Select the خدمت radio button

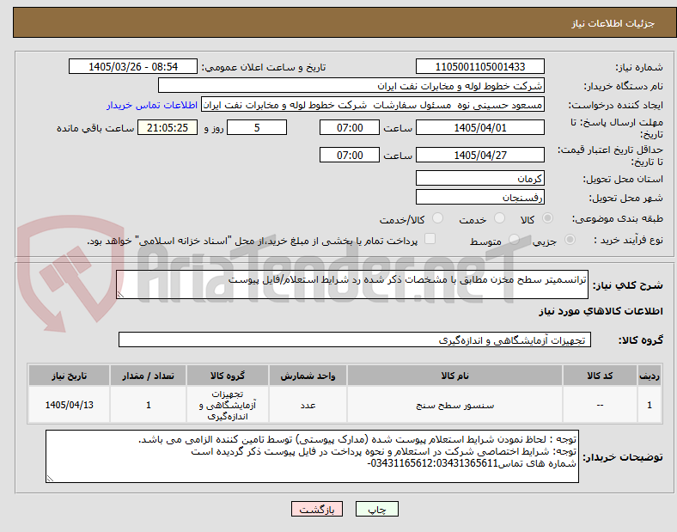point(499,218)
